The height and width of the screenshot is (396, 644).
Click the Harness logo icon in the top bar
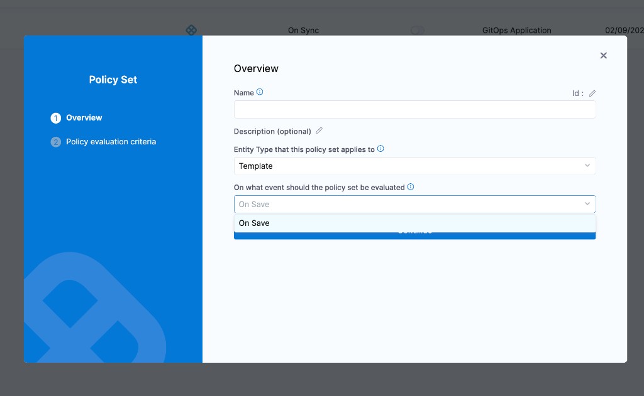tap(191, 29)
